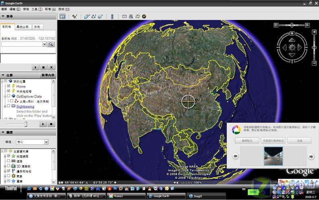Click the vertical zoom slider handle
The height and width of the screenshot is (200, 319).
[x=314, y=48]
